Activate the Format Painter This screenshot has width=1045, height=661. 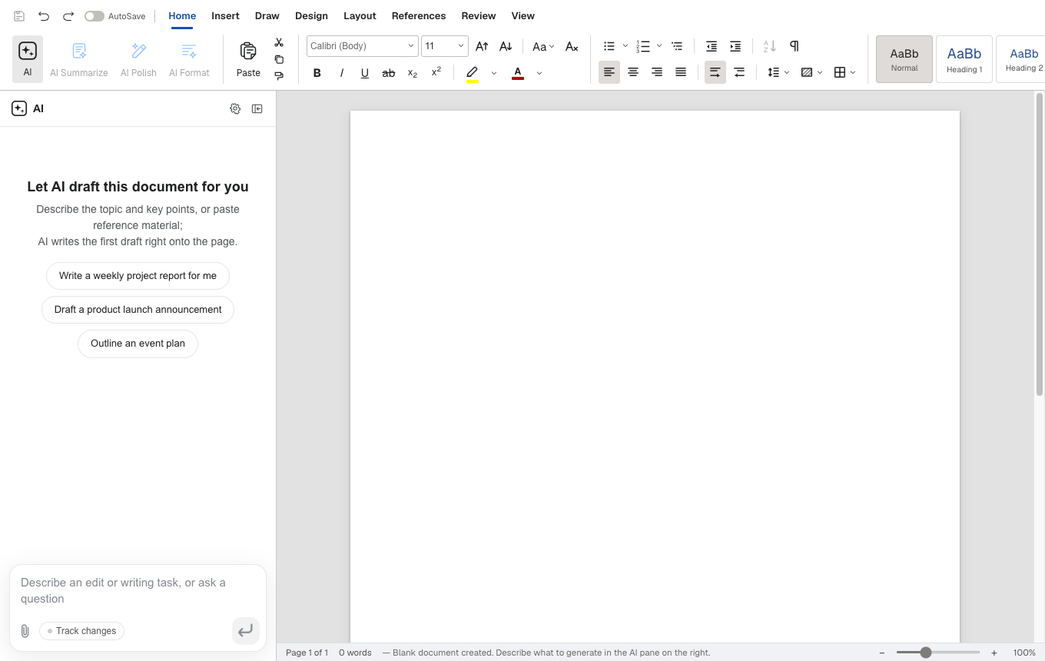pos(279,75)
